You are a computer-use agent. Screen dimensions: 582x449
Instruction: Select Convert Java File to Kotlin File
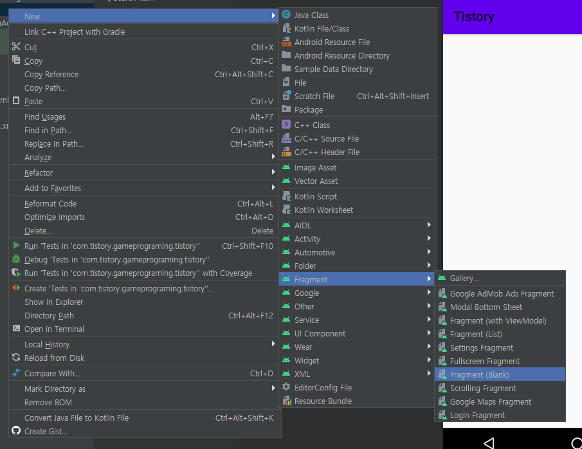pos(144,418)
